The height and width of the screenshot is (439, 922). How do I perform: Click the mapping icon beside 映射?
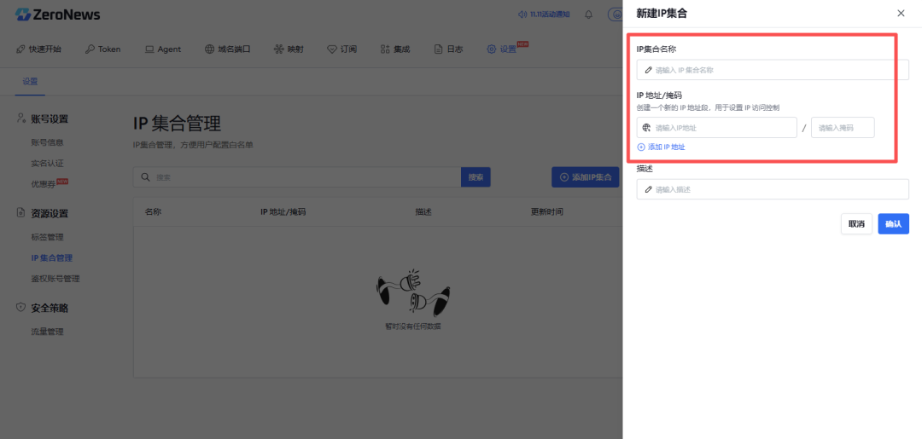click(x=278, y=49)
